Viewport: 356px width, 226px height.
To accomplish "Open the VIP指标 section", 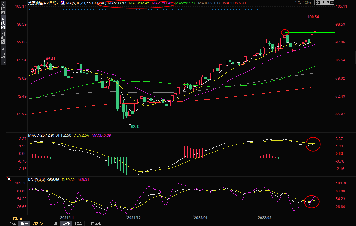I will (x=39, y=224).
